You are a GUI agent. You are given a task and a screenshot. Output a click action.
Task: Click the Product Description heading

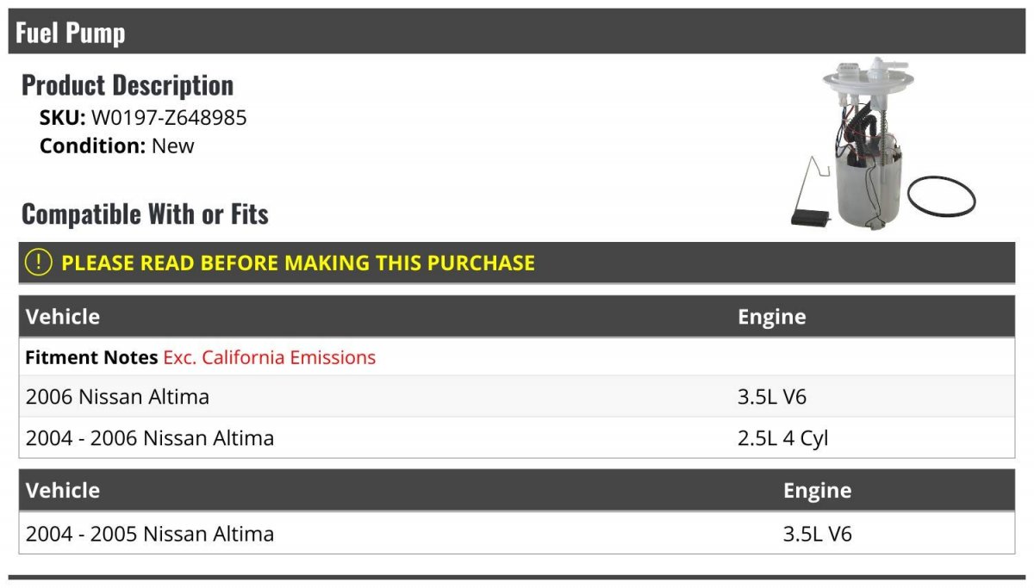(128, 85)
